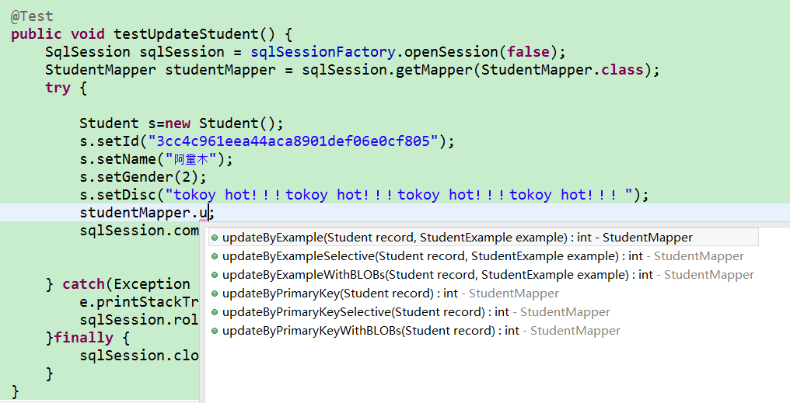Click the green dot icon for updateByPrimaryKey

tap(215, 294)
